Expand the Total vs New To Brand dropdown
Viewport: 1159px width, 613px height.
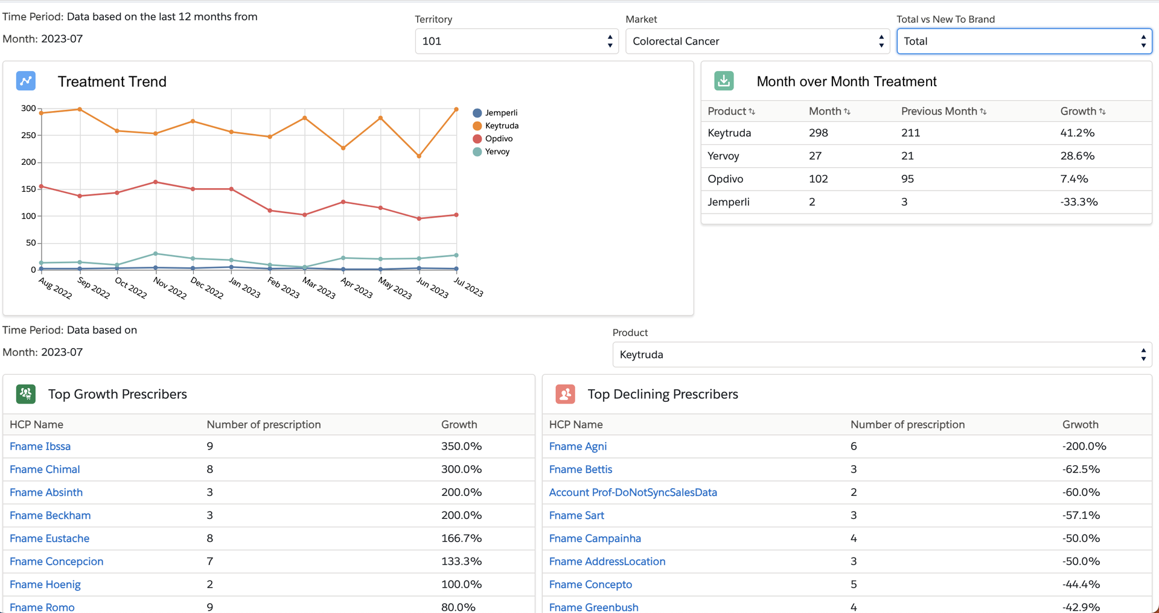(1024, 42)
